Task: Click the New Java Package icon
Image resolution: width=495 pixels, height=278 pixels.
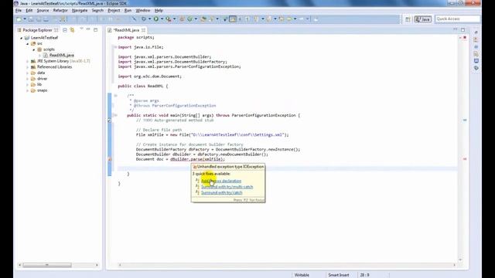Action: (x=182, y=19)
